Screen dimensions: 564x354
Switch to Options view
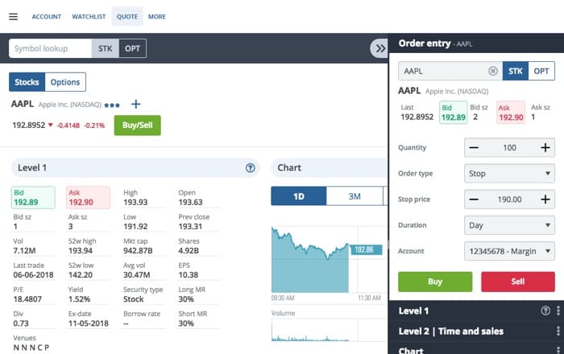(65, 82)
